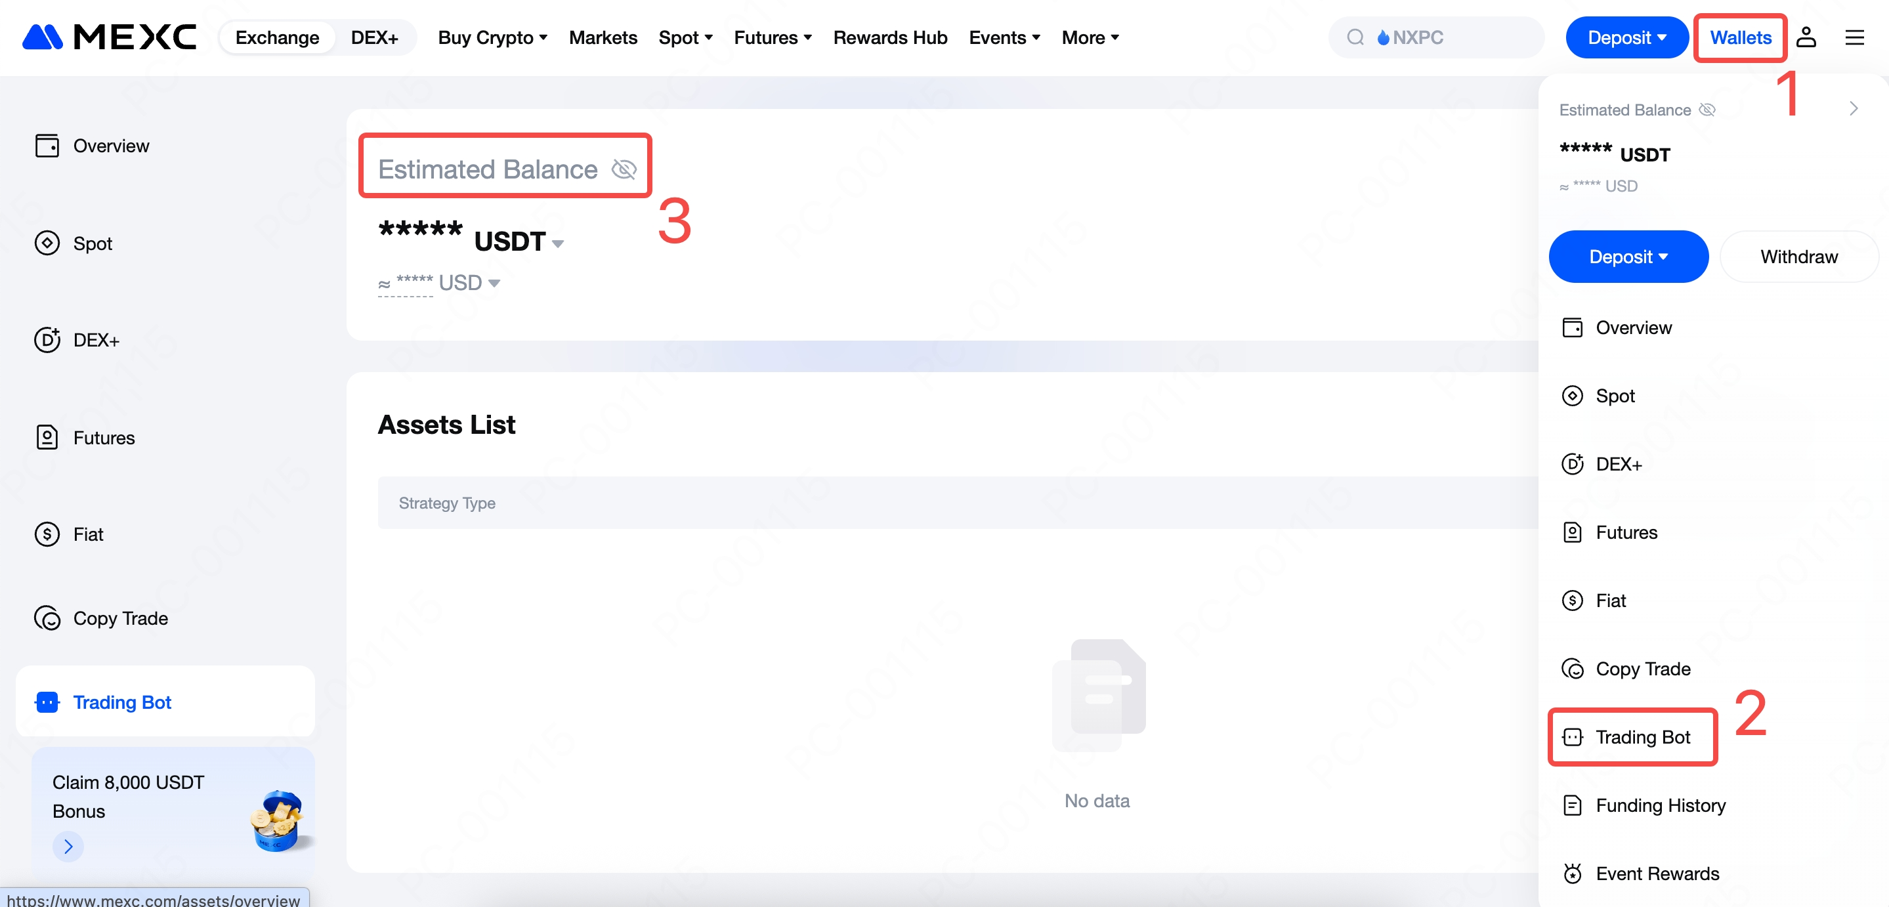The height and width of the screenshot is (907, 1889).
Task: Open the Markets menu item
Action: [x=603, y=37]
